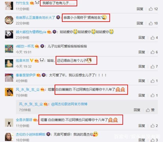Viewport: 163px width, 142px height.
Task: Reply to 竹竹生生's comment
Action: [140, 9]
